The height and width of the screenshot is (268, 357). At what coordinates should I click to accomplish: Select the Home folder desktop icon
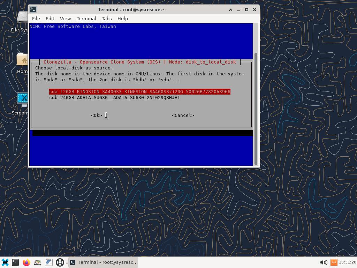point(22,61)
